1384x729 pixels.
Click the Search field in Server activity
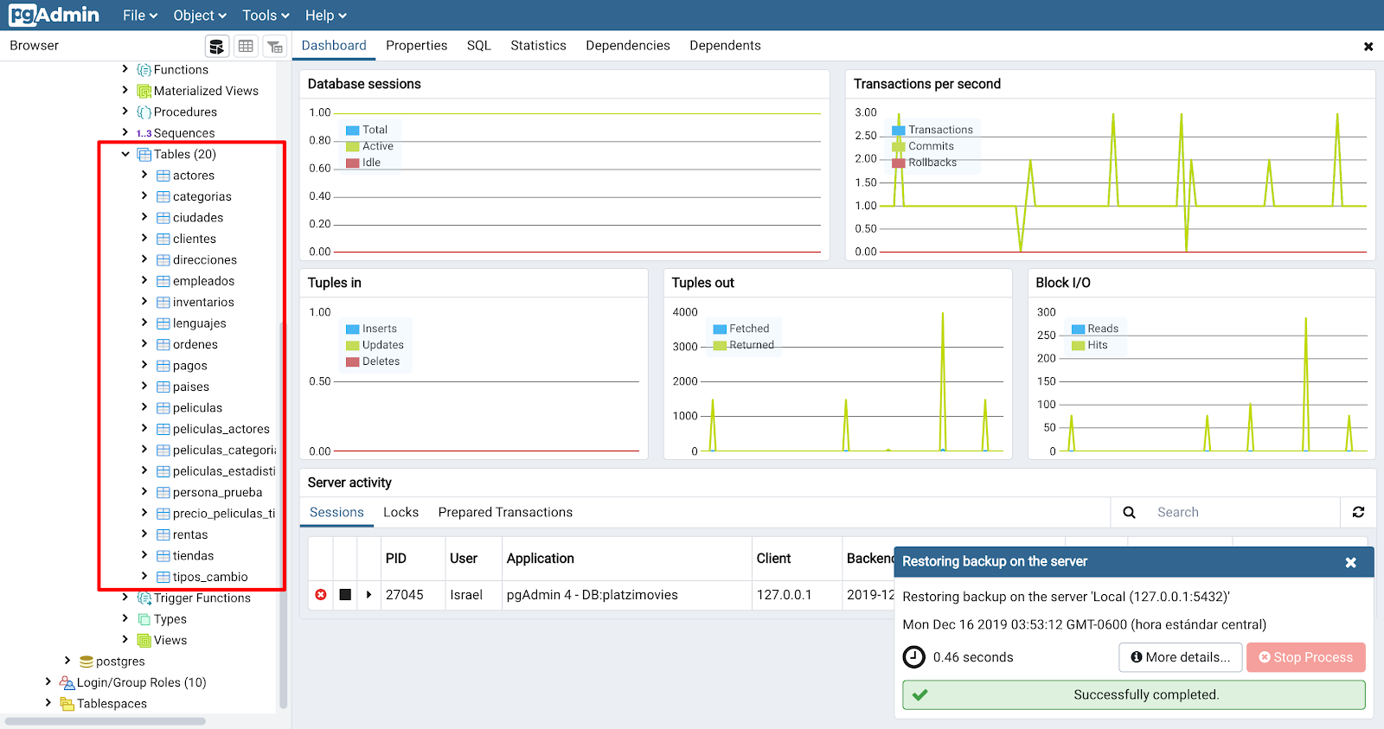click(x=1243, y=512)
